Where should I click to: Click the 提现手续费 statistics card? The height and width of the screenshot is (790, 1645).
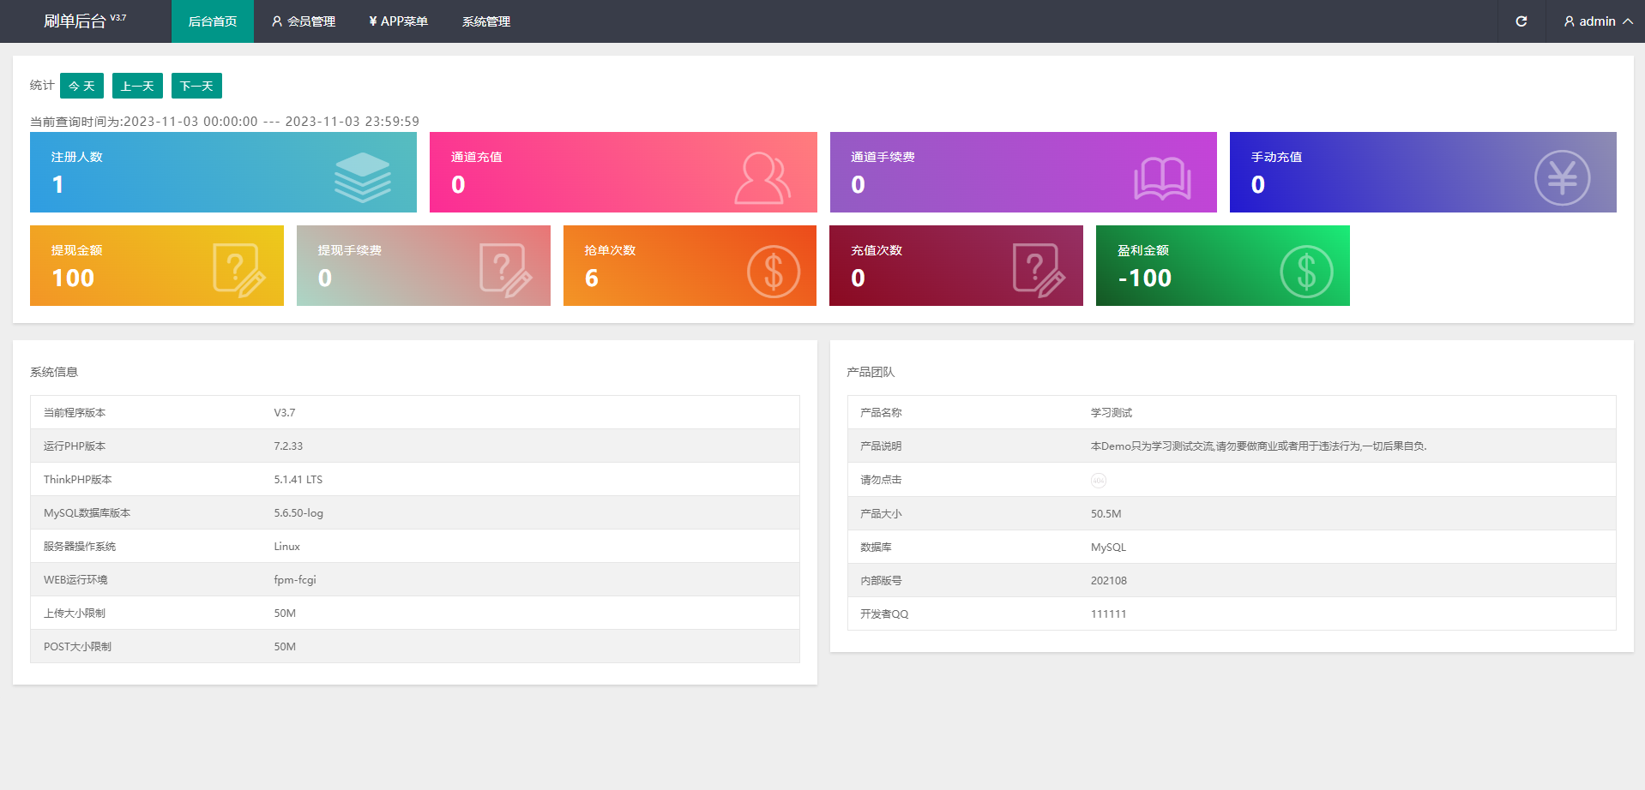coord(423,266)
